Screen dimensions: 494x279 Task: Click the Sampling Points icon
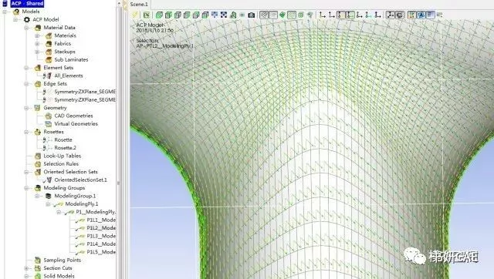pos(38,261)
